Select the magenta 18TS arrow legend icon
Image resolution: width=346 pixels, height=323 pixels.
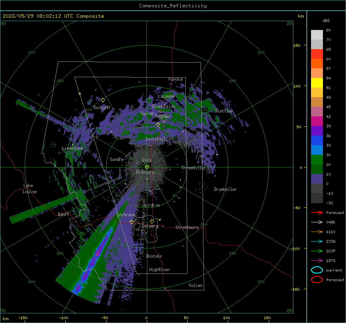click(x=317, y=261)
